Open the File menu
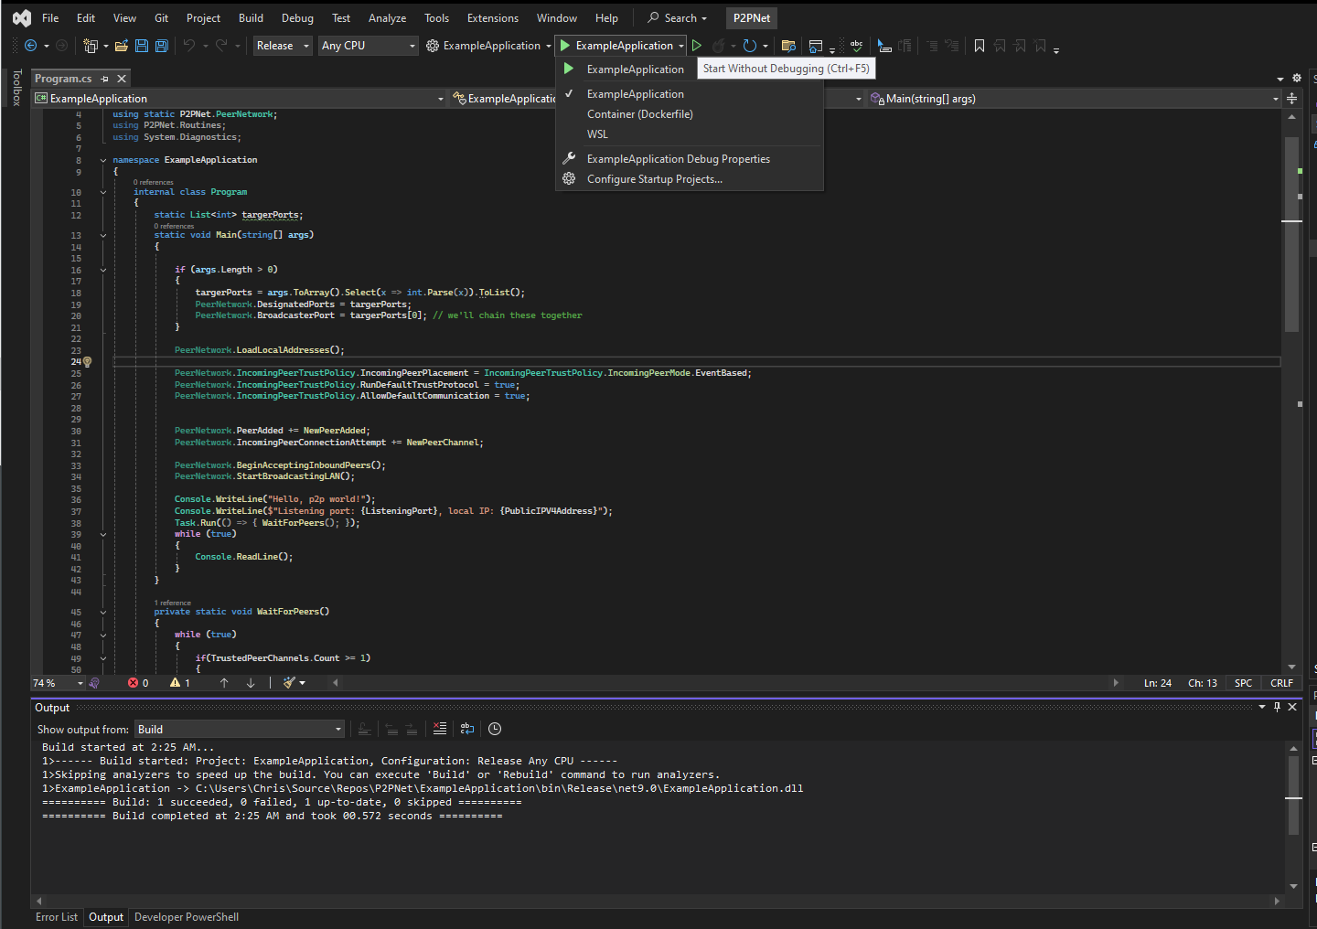The width and height of the screenshot is (1317, 929). (x=50, y=18)
